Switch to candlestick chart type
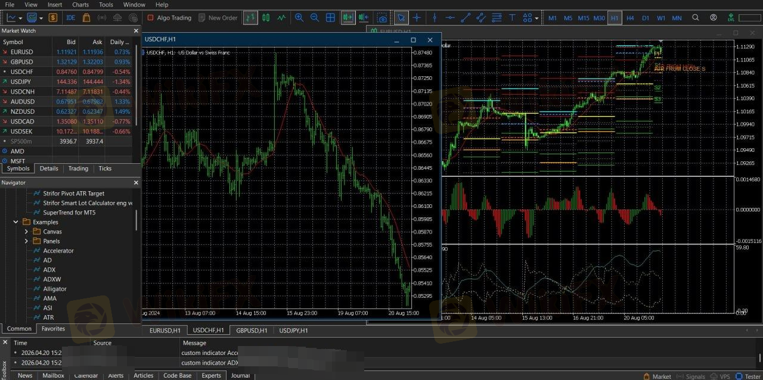This screenshot has height=380, width=763. tap(266, 18)
